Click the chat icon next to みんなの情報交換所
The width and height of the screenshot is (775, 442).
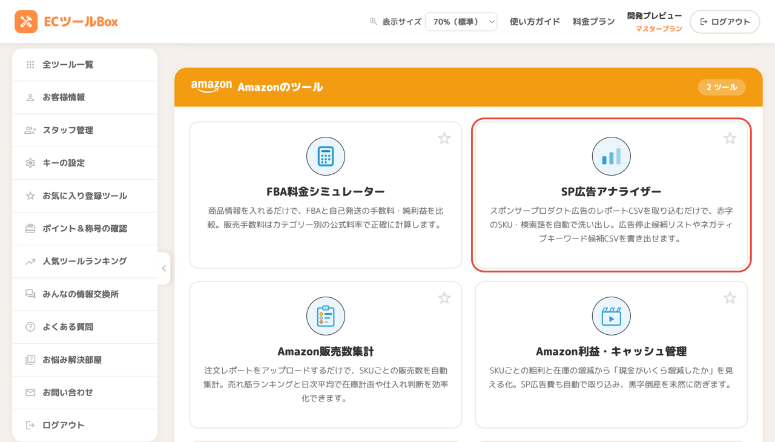coord(30,294)
